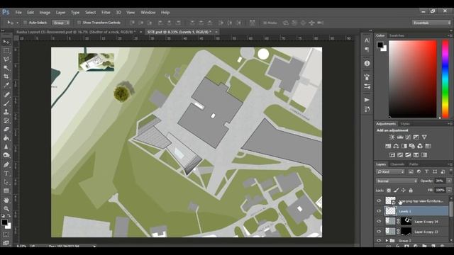Viewport: 454px width, 255px height.
Task: Add a Levels adjustment from Adjustments panel
Action: pyautogui.click(x=400, y=137)
